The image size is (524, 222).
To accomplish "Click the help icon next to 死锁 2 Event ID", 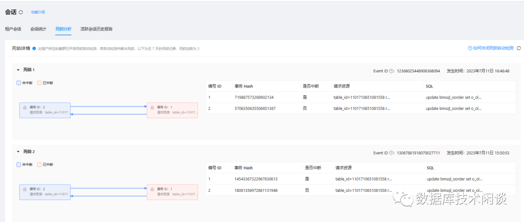I will pyautogui.click(x=391, y=153).
